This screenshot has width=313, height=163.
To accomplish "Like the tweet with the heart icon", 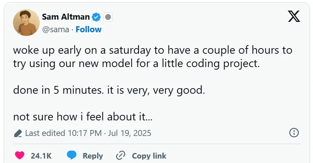I will click(19, 155).
